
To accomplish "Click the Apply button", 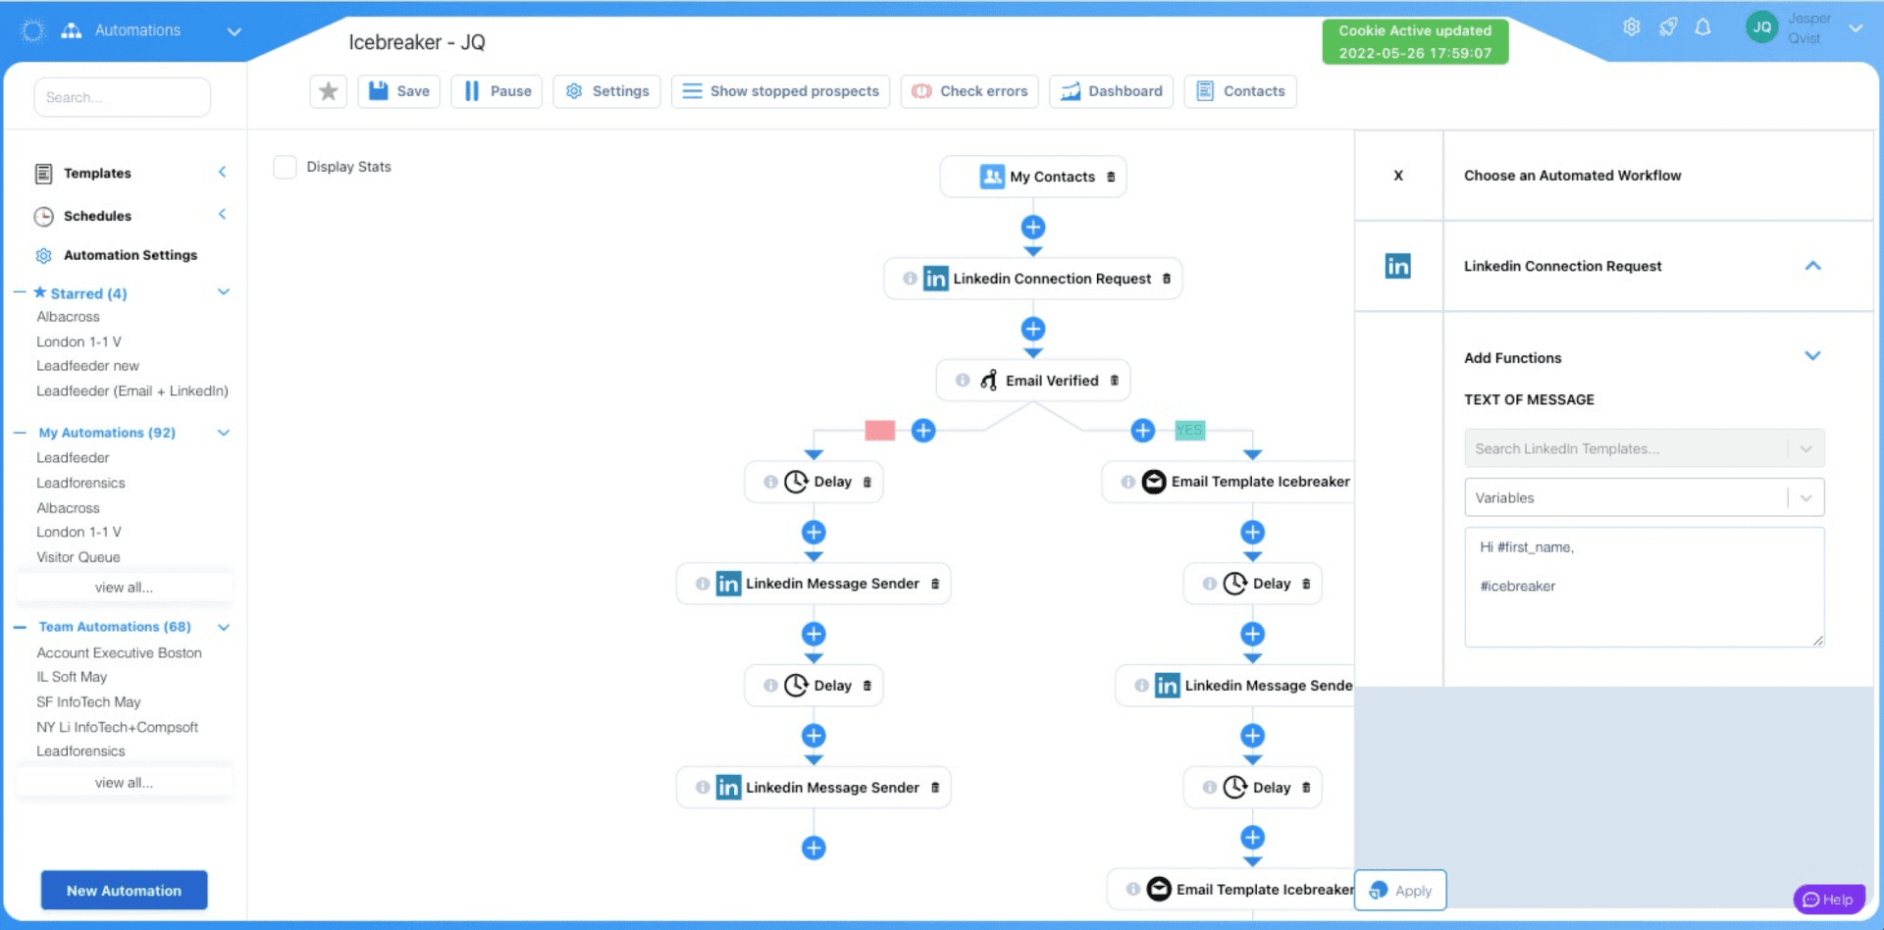I will point(1400,890).
